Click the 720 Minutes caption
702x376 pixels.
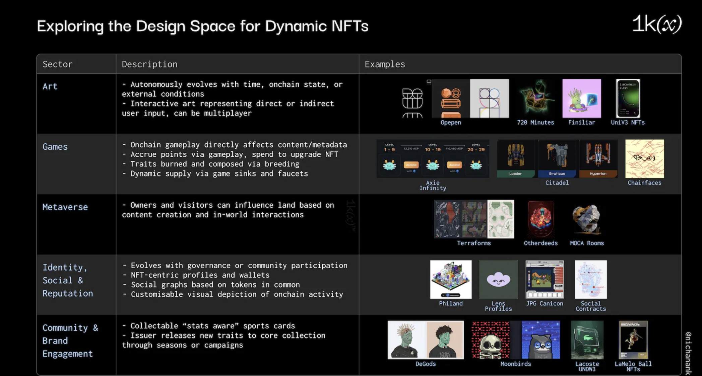pyautogui.click(x=535, y=123)
